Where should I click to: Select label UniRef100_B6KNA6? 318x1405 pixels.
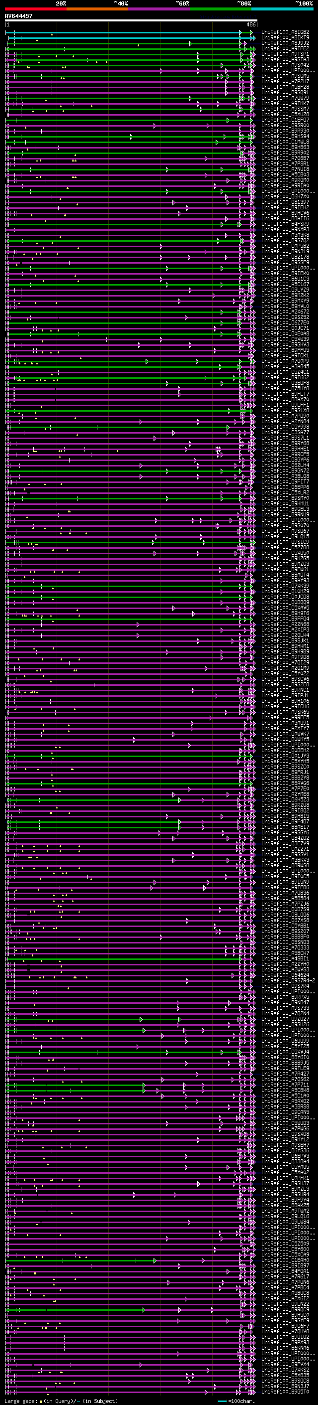point(285,1348)
